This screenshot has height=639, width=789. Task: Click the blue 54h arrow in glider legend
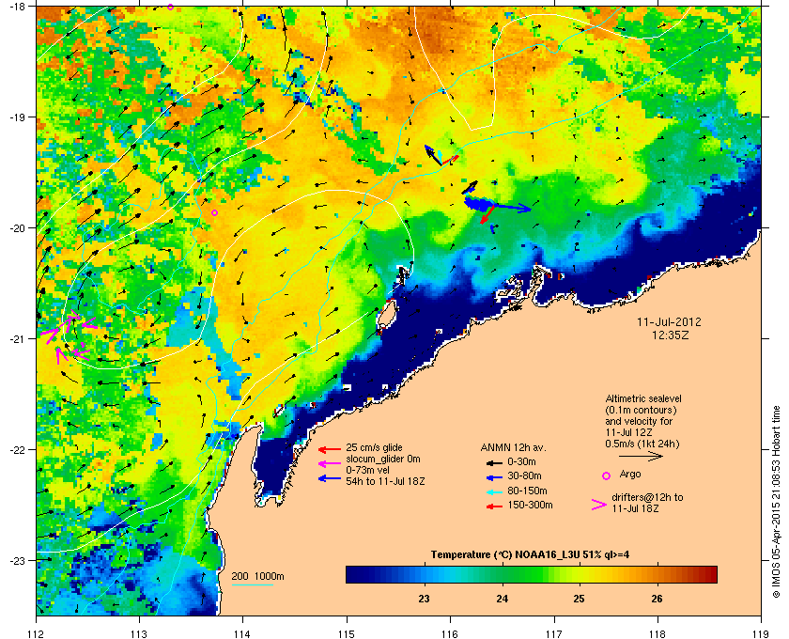[x=330, y=478]
